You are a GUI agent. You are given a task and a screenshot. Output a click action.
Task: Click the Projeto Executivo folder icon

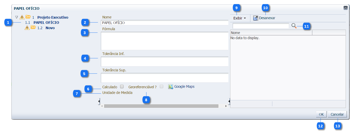pyautogui.click(x=28, y=17)
